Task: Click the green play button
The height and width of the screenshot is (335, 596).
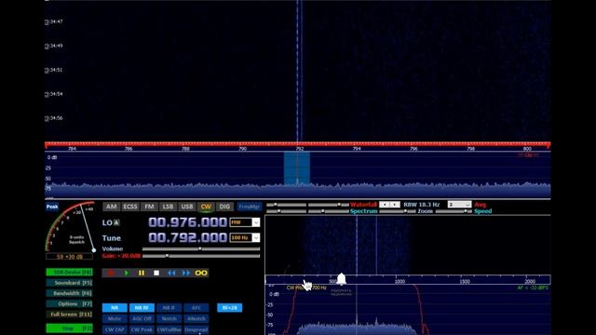Action: point(127,273)
